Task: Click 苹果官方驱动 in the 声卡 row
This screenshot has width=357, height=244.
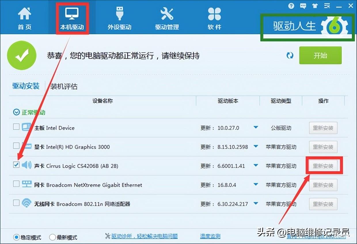Action: (281, 166)
